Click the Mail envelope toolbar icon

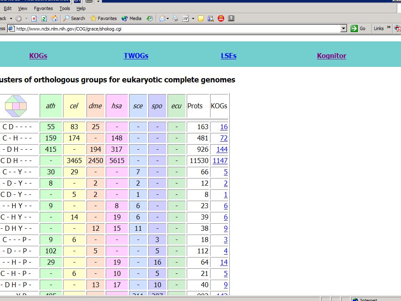162,18
